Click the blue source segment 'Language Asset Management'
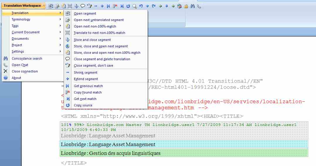Image resolution: width=316 pixels, height=166 pixels. (x=122, y=144)
